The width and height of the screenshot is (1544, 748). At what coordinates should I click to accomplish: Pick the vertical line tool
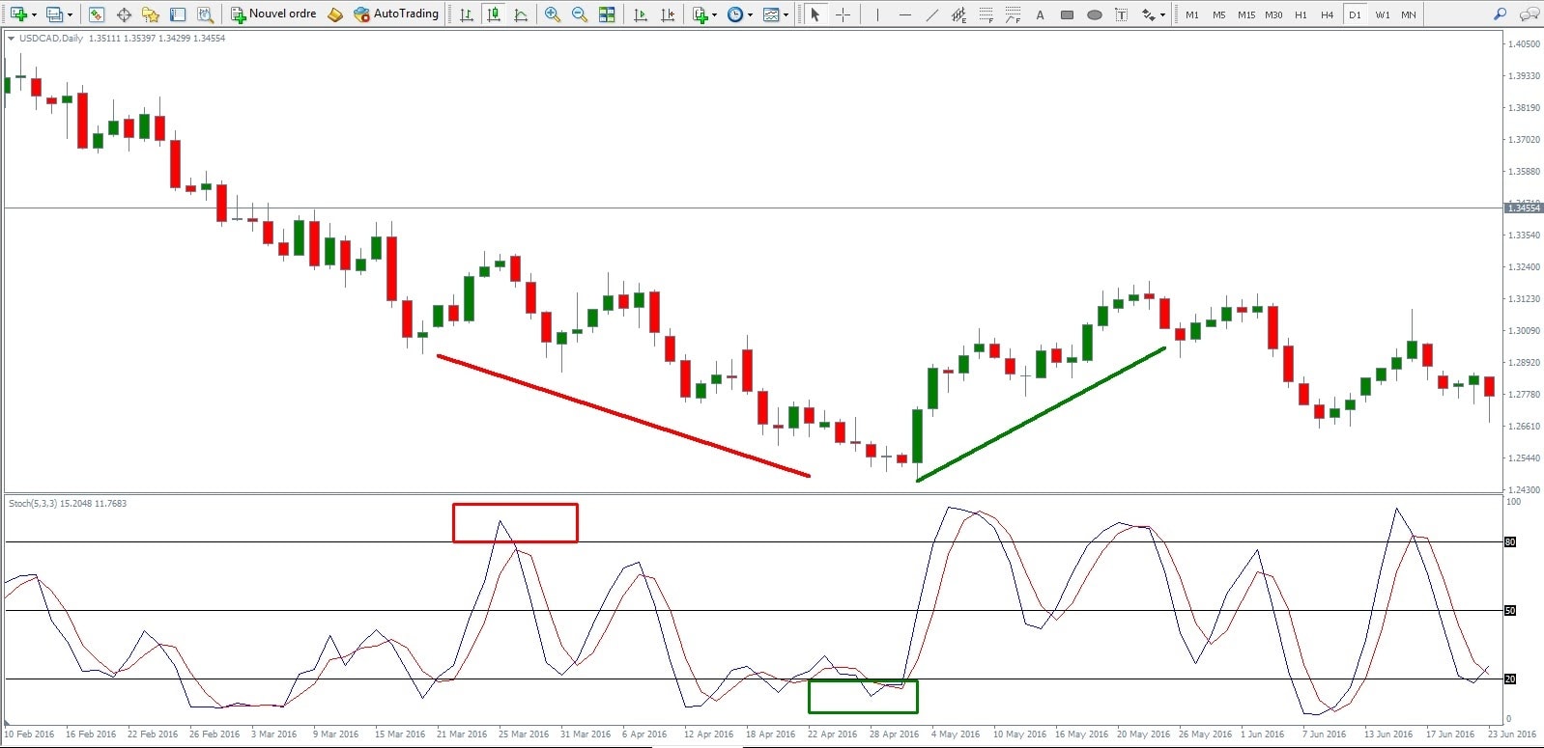point(877,14)
